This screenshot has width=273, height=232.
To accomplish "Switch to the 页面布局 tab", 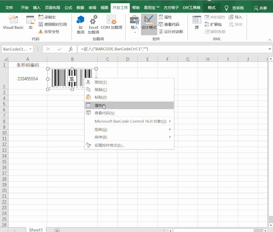I will pos(52,8).
